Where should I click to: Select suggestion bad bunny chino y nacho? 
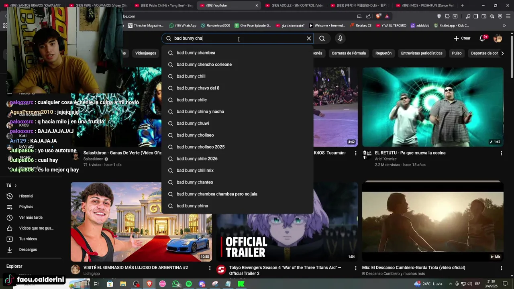click(237, 112)
